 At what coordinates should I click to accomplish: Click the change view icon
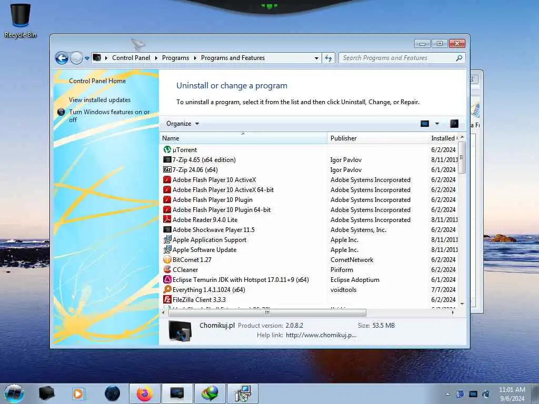tap(425, 124)
